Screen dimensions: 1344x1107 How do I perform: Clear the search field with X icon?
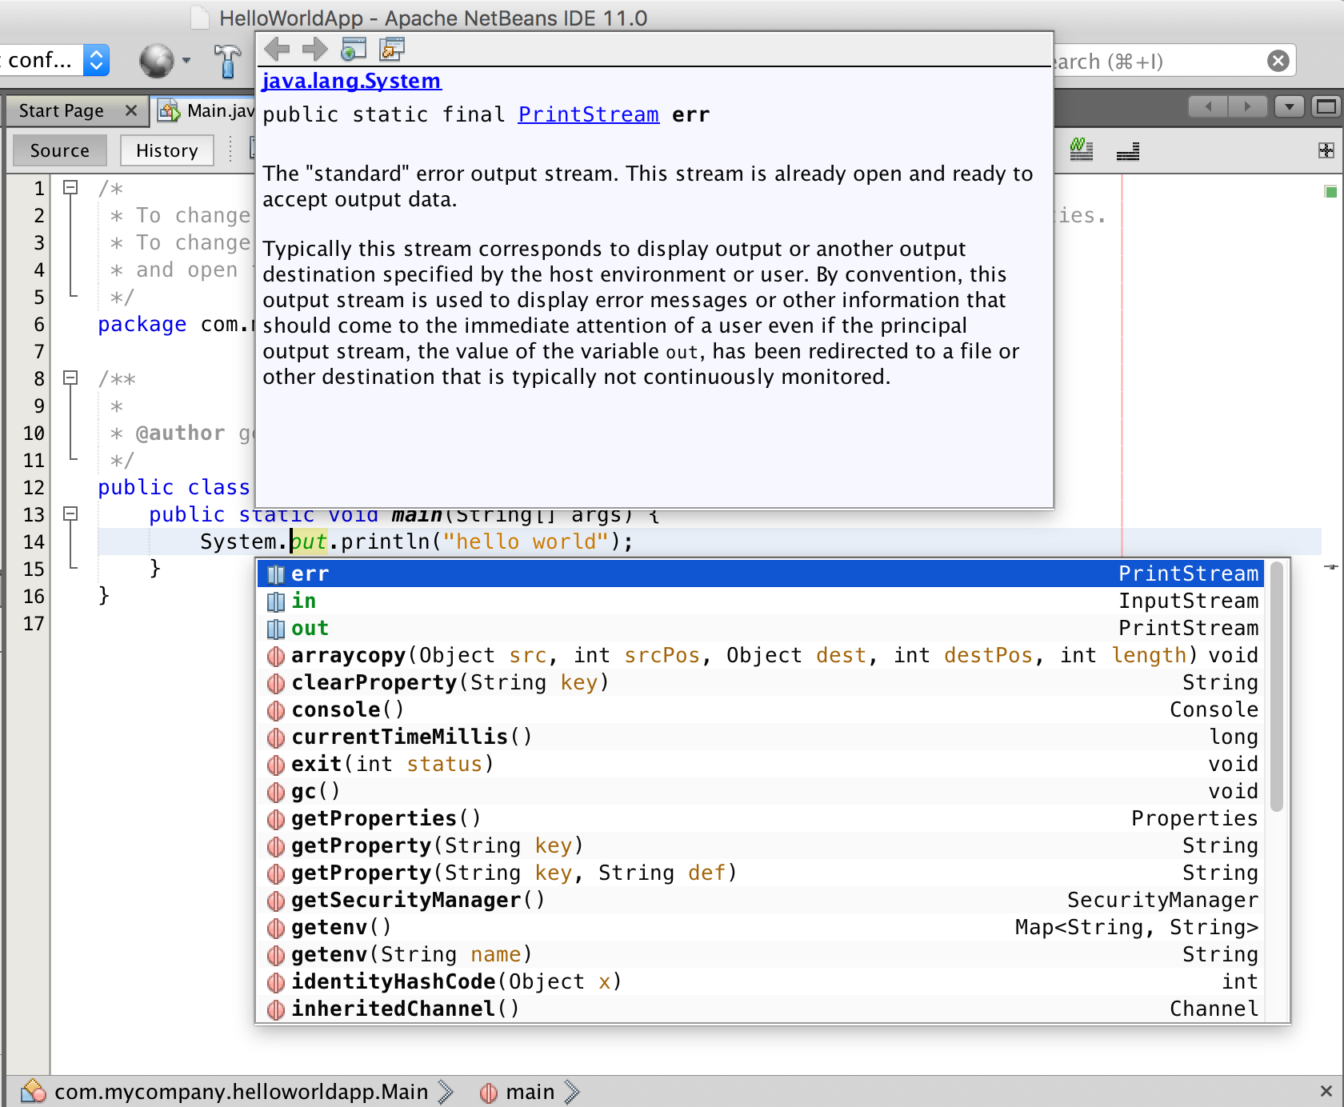(1278, 61)
